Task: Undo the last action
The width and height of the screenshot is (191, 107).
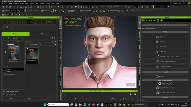Action: 52,7
